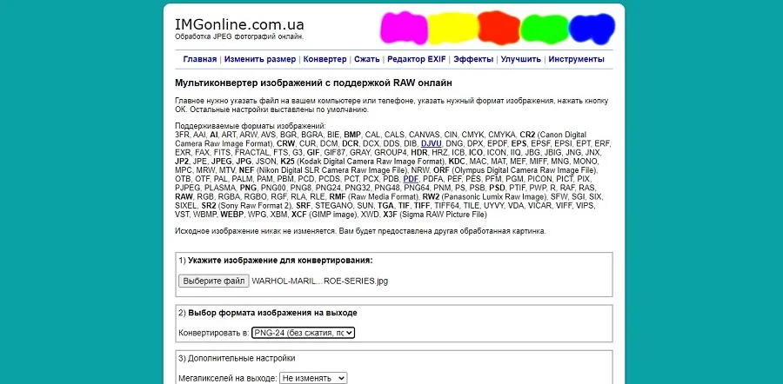Open the Сжать section
This screenshot has height=384, width=783.
(367, 59)
